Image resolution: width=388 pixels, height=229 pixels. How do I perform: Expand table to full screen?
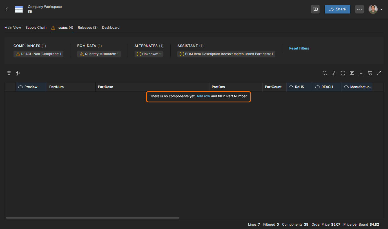[379, 73]
